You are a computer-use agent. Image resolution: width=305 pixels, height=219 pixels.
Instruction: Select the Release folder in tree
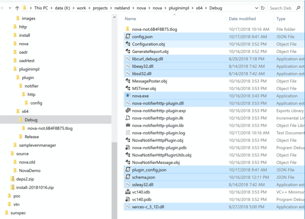[32, 137]
